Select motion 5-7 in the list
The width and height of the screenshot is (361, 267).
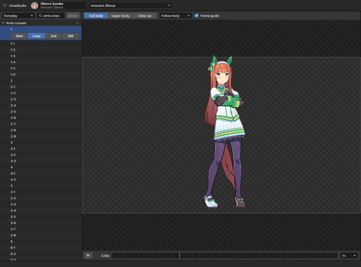[41, 229]
